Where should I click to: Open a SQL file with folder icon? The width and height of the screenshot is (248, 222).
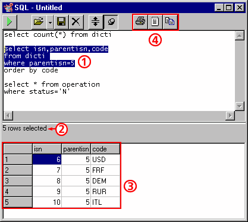coord(39,21)
